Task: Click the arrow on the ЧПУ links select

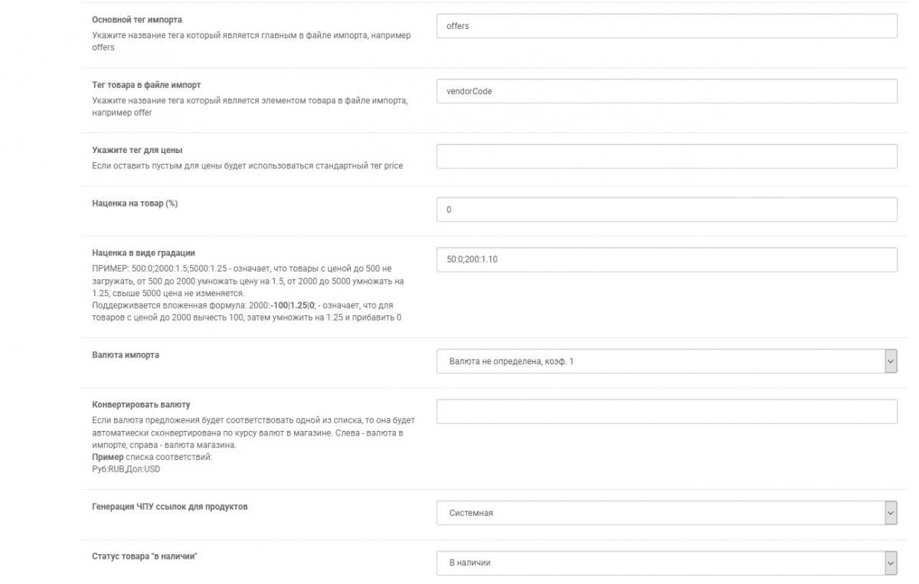Action: [x=890, y=513]
